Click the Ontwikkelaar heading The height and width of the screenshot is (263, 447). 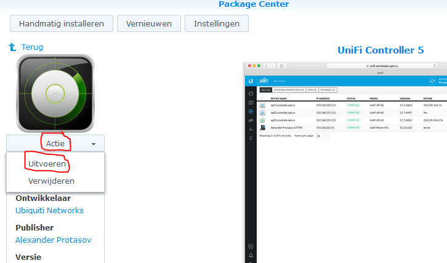[x=43, y=198]
